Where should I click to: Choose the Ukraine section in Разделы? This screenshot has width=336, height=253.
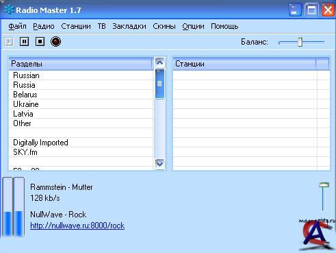coord(81,104)
